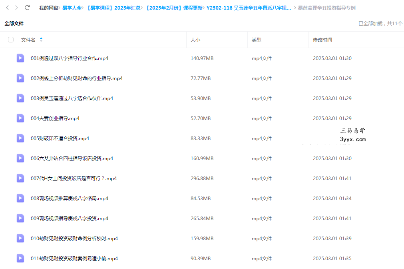Click the 140.97MB size cell

pos(202,58)
